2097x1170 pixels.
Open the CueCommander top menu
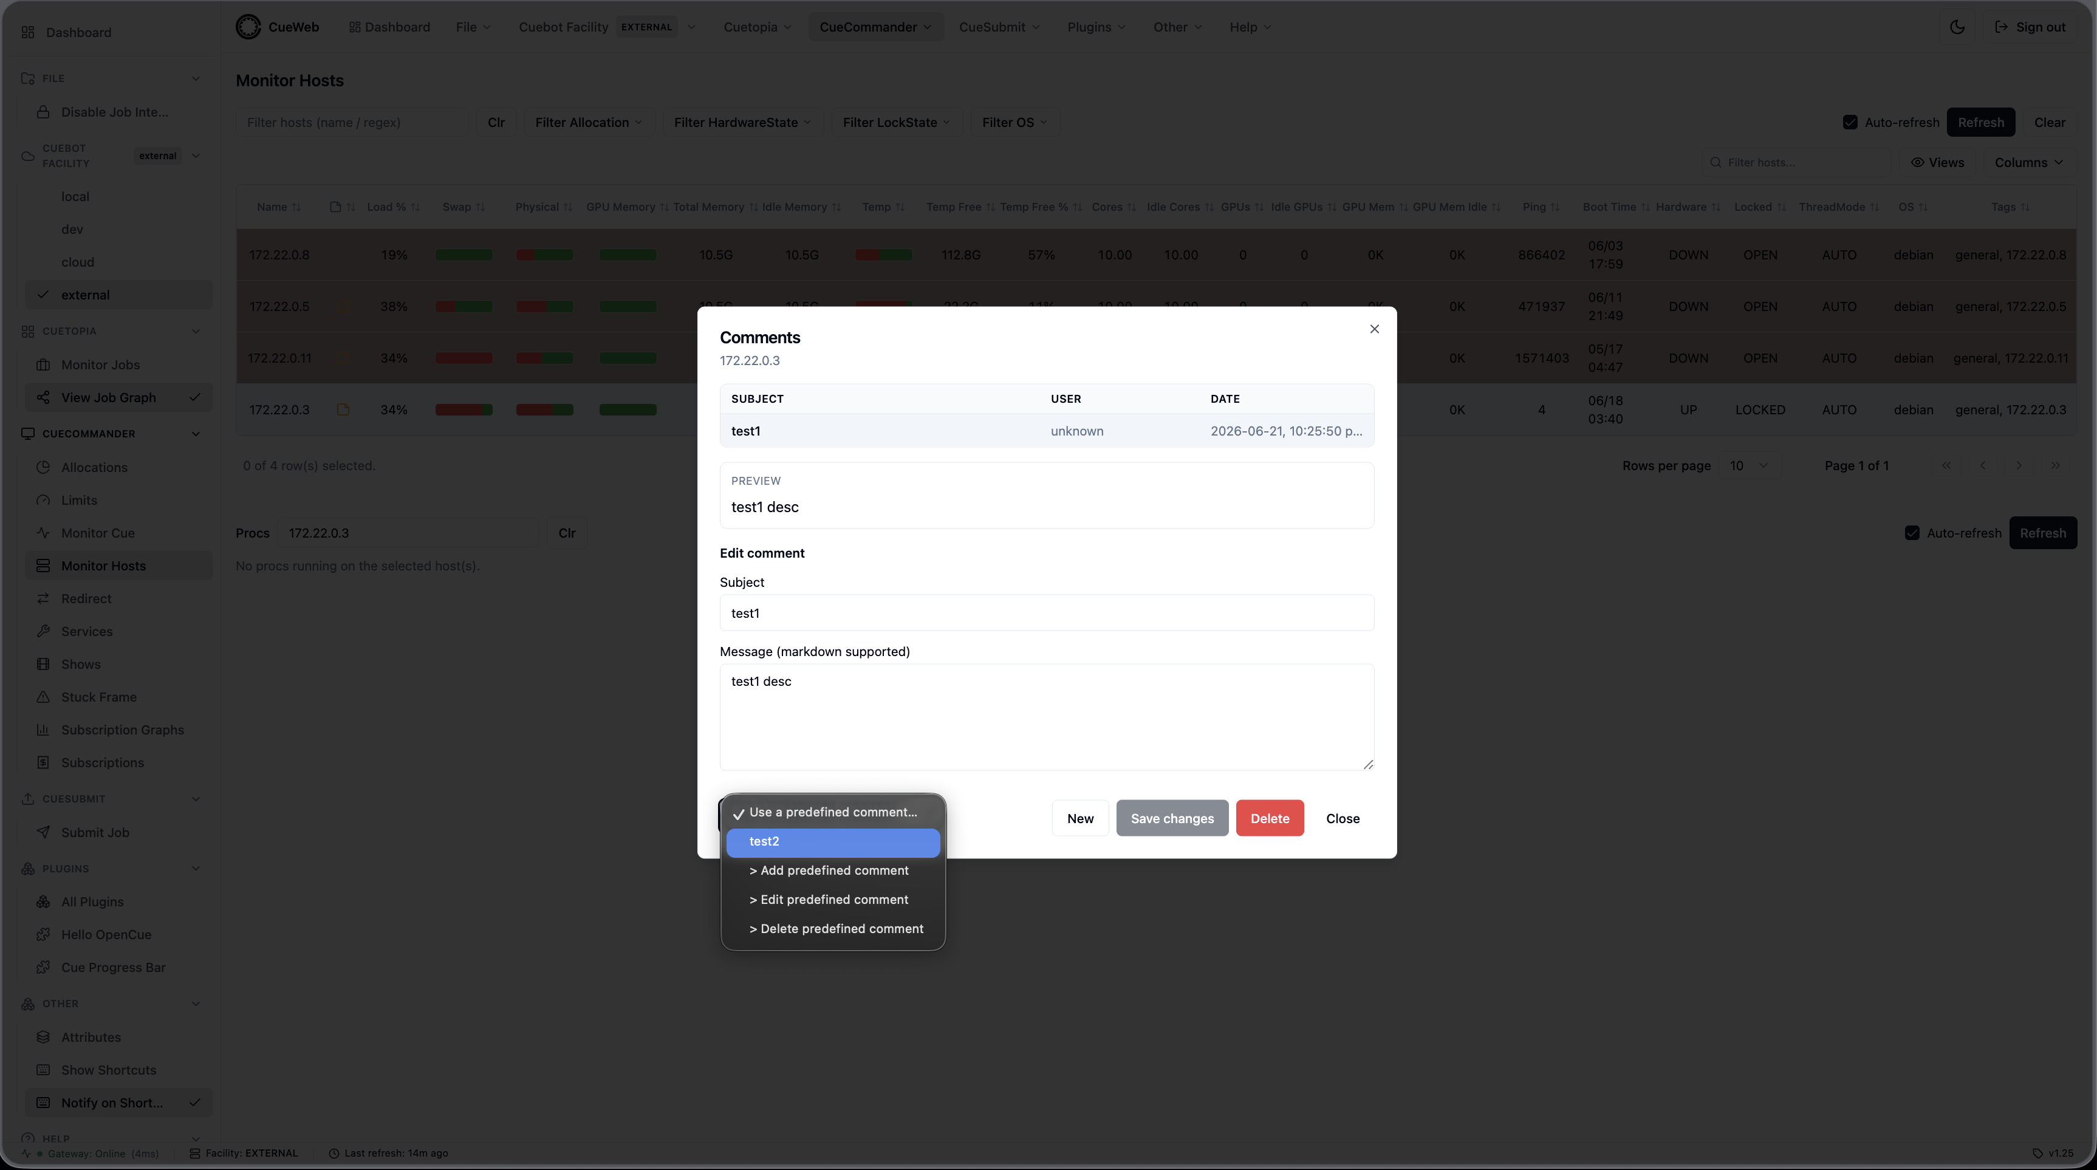tap(875, 27)
